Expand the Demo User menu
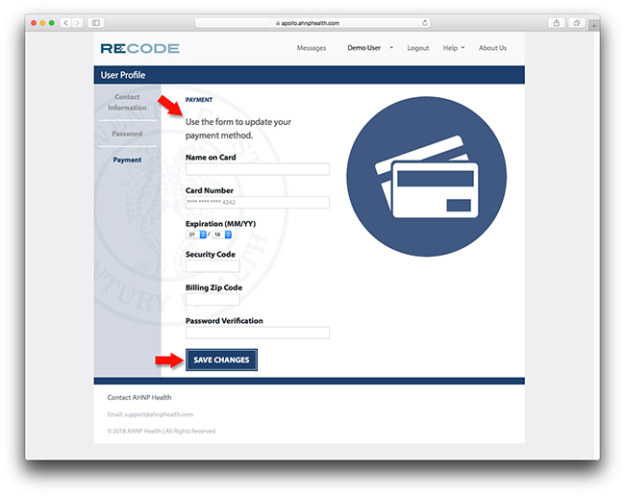625x496 pixels. pyautogui.click(x=370, y=48)
